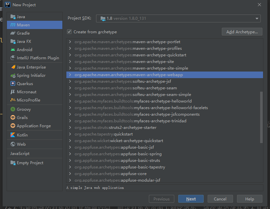Select myfaces-archetype-helloworld-facelets row
270x209 pixels.
coord(165,108)
